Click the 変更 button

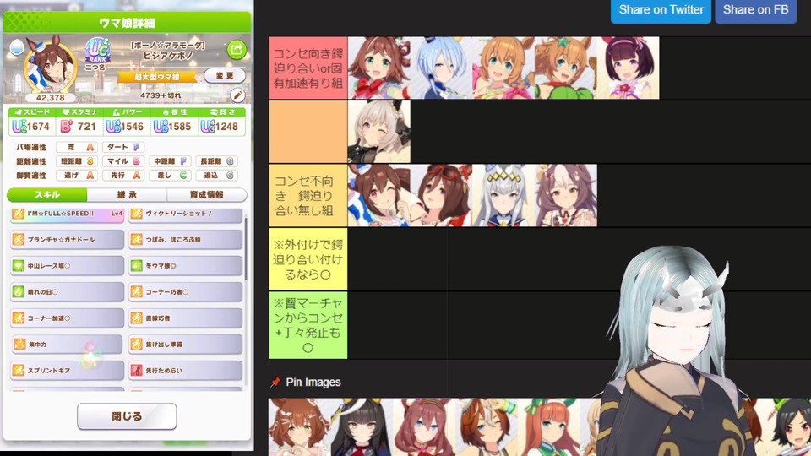click(225, 75)
